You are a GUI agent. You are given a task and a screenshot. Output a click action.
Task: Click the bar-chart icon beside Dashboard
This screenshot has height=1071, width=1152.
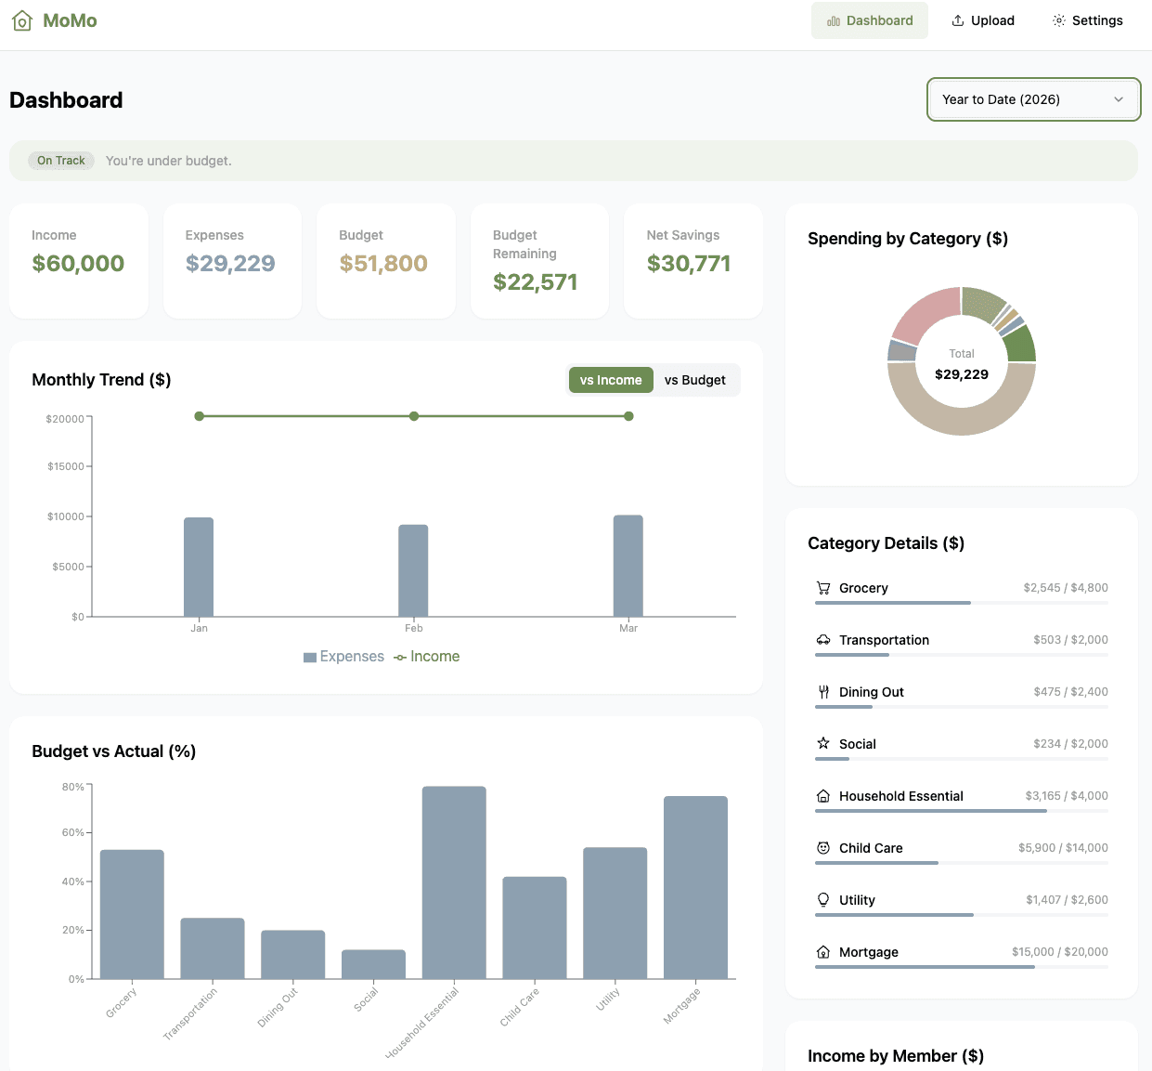834,20
